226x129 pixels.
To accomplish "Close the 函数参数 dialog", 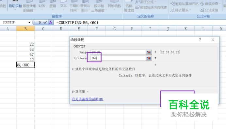I will coord(213,40).
